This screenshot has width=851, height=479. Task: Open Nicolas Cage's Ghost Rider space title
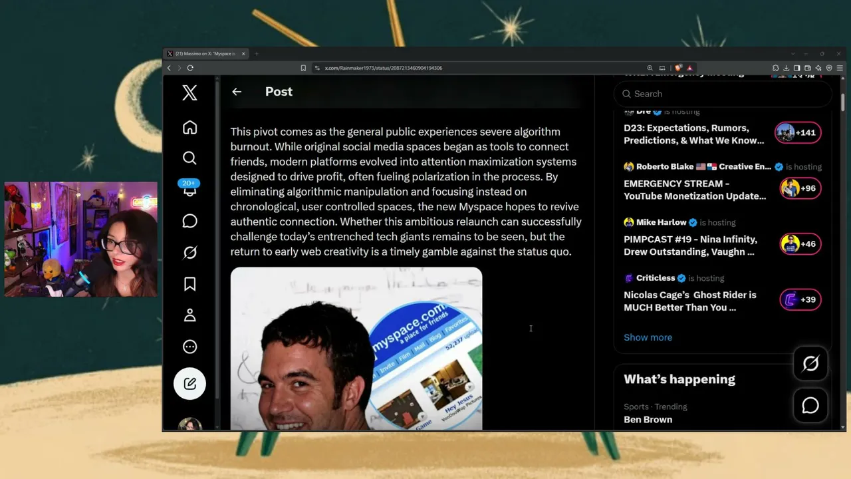(x=690, y=301)
